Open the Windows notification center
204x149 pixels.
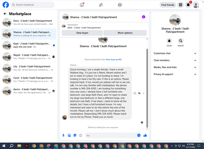[199, 146]
